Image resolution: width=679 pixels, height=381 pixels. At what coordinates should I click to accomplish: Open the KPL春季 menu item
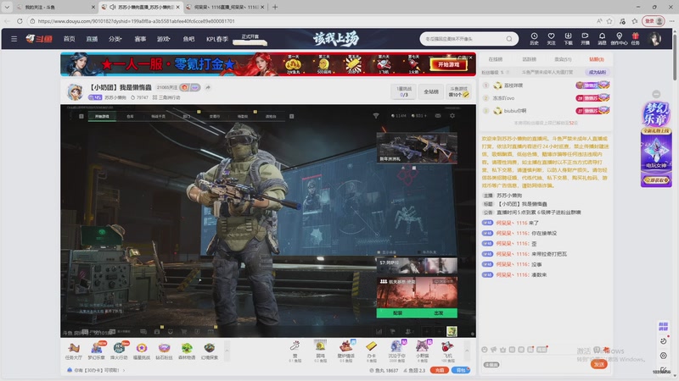point(217,39)
